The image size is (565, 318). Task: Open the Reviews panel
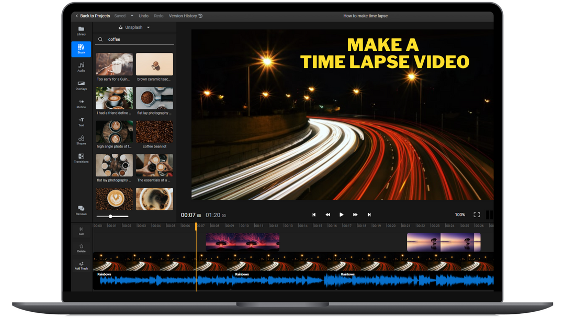[81, 210]
